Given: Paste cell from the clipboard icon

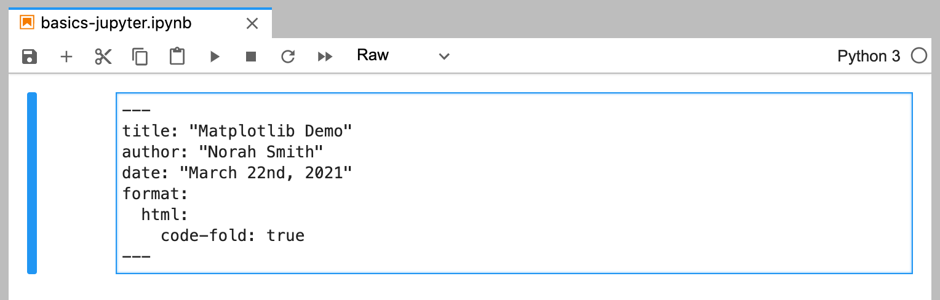Looking at the screenshot, I should click(177, 57).
